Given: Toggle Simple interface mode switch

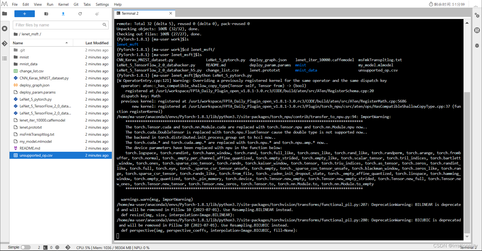Looking at the screenshot, I should point(26,247).
